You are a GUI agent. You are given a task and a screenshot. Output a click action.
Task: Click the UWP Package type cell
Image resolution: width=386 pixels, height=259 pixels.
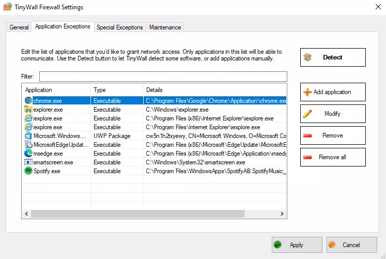tap(112, 136)
